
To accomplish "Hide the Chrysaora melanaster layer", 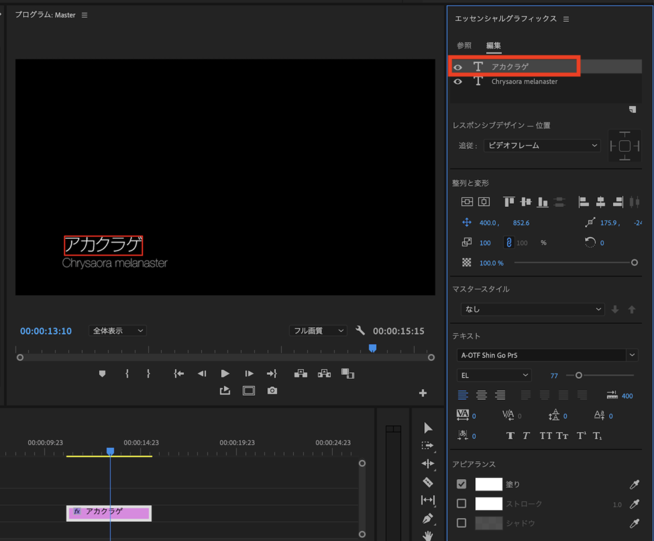I will pyautogui.click(x=458, y=82).
